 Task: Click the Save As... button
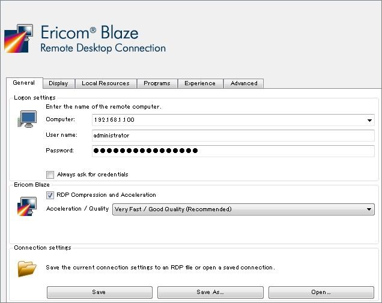(x=210, y=292)
